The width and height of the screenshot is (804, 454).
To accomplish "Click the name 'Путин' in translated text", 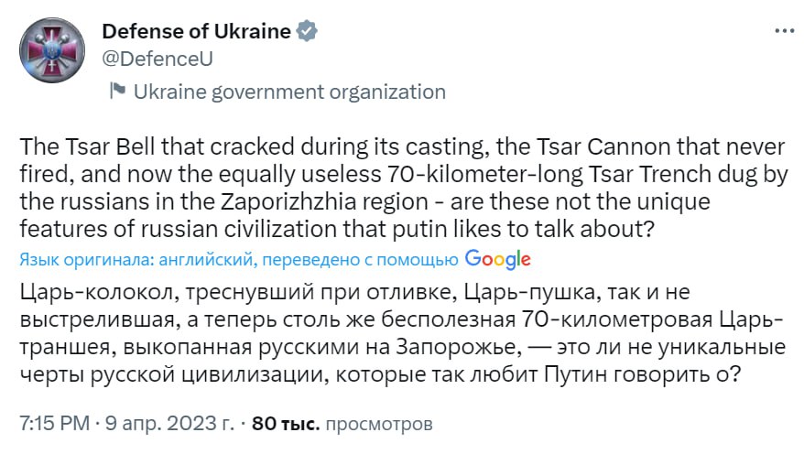I will (x=575, y=374).
